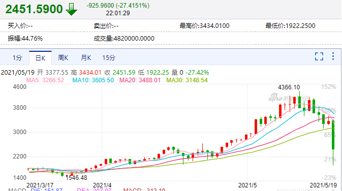Click the 3000 y-axis label
The width and height of the screenshot is (342, 191).
[20, 132]
